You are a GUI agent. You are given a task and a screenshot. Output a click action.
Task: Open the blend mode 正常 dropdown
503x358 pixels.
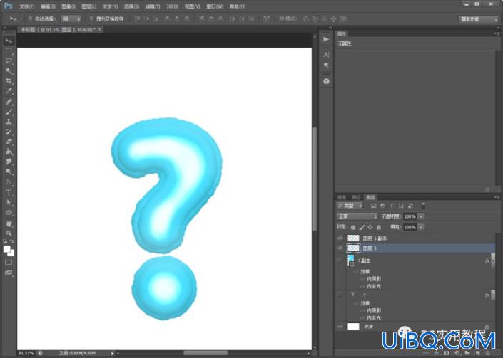[357, 216]
